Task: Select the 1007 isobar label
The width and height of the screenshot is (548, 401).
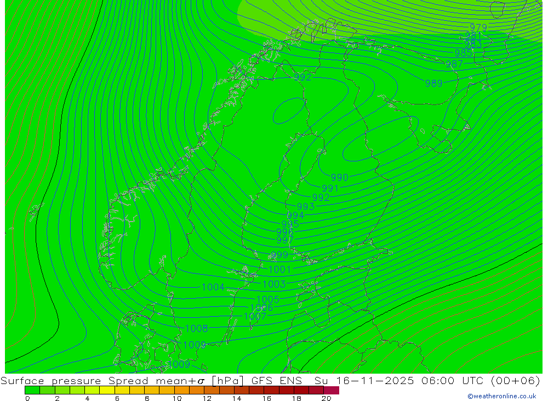Action: (255, 316)
